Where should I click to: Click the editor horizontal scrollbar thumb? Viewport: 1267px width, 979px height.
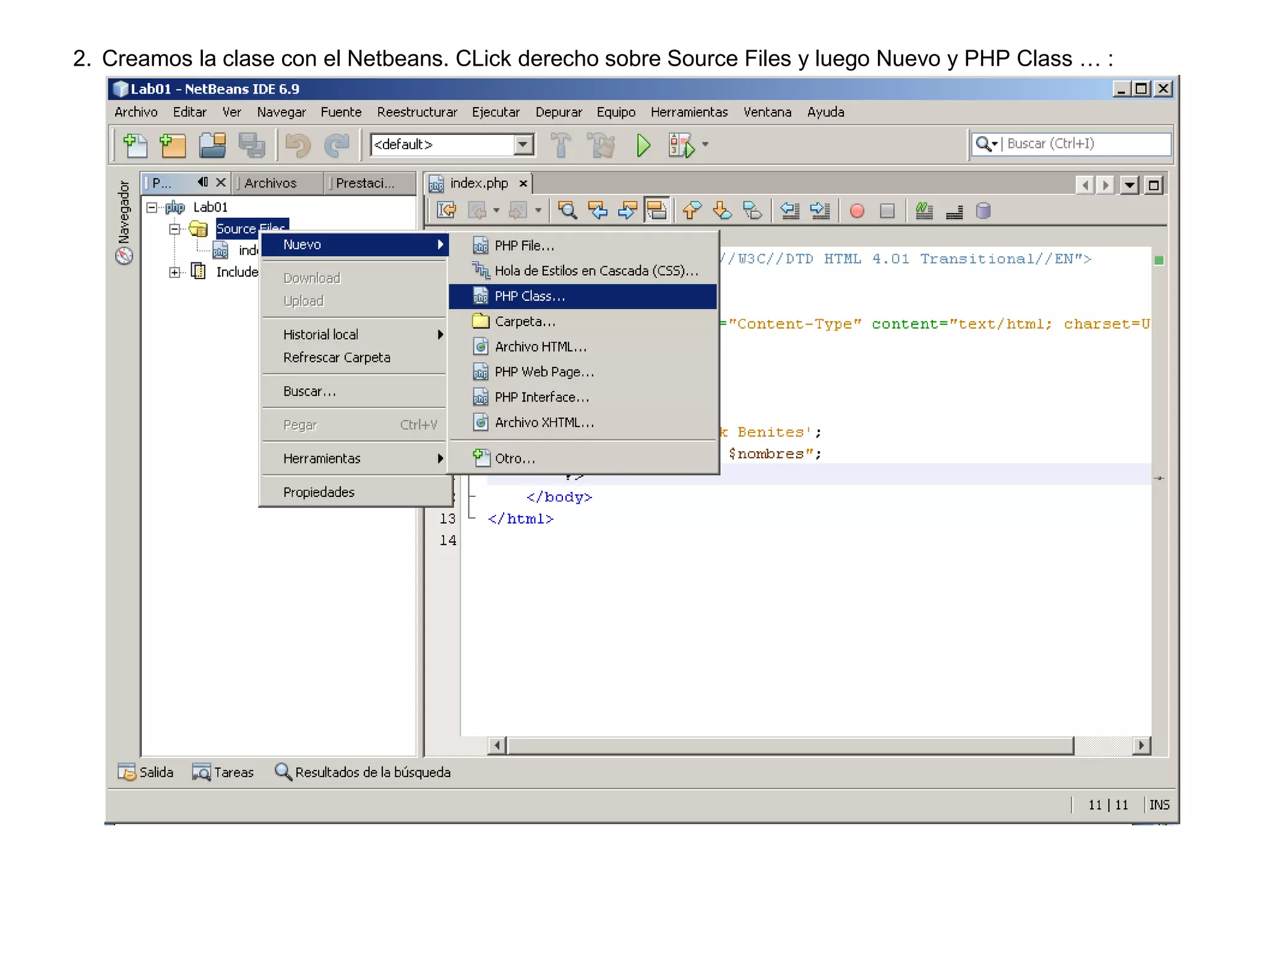[x=791, y=746]
